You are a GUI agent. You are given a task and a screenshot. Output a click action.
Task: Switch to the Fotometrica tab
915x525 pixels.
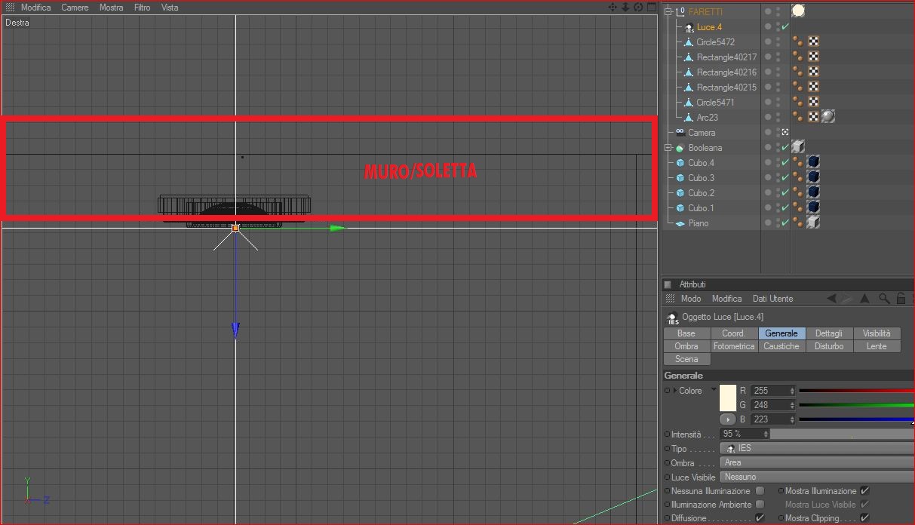734,346
